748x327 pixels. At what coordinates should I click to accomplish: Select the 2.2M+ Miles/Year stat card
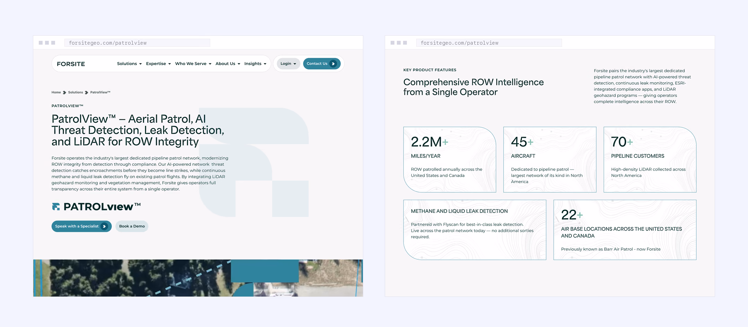click(449, 160)
